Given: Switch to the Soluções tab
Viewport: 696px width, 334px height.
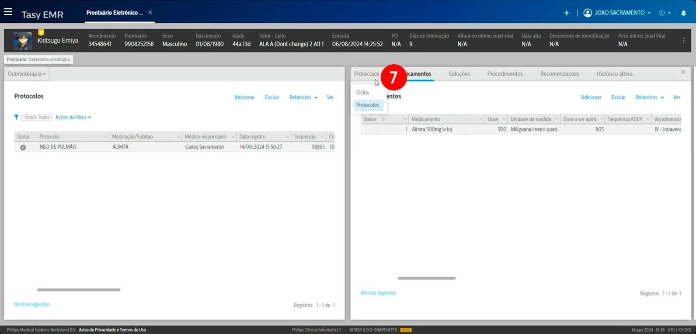Looking at the screenshot, I should pyautogui.click(x=459, y=74).
